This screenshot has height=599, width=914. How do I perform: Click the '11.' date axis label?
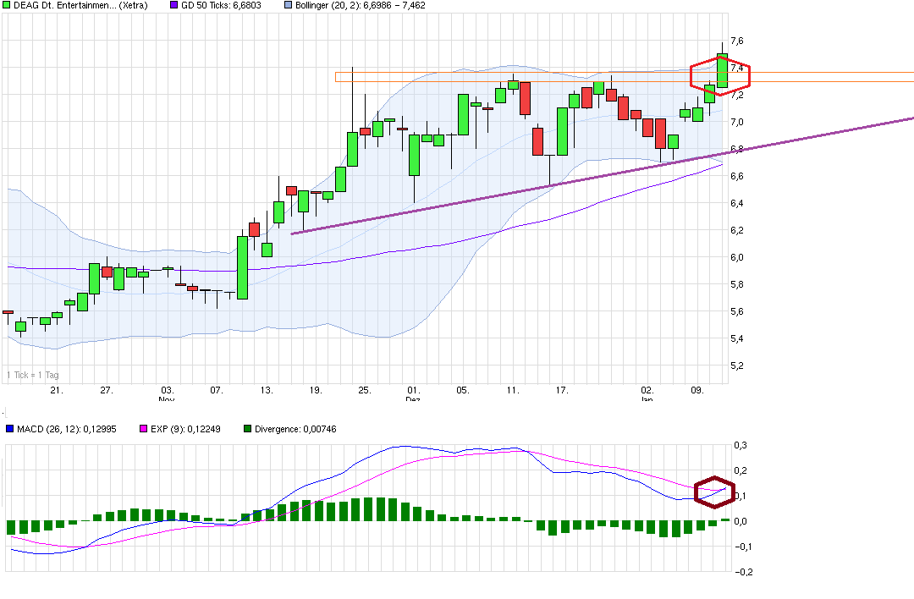[x=512, y=390]
